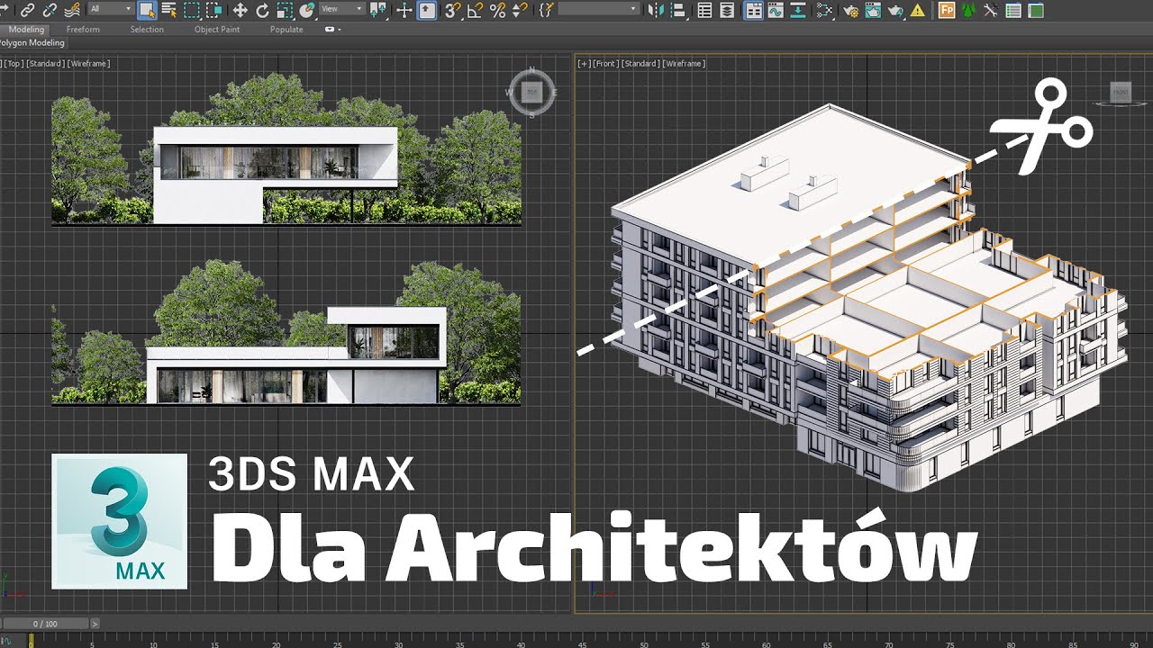This screenshot has height=648, width=1153.
Task: Open Edit Named Selection Sets
Action: click(x=546, y=10)
